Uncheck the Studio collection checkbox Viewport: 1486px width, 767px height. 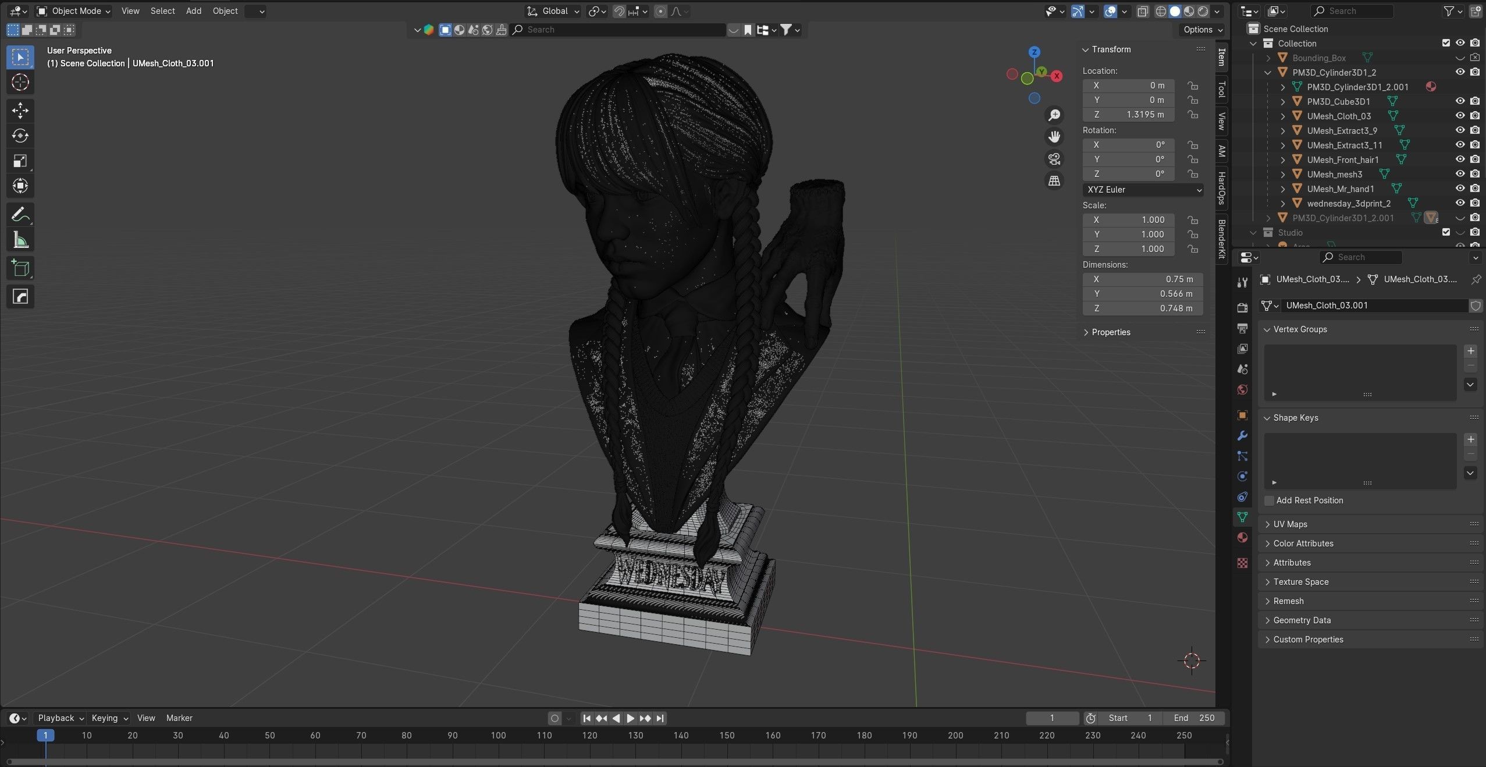pyautogui.click(x=1446, y=232)
